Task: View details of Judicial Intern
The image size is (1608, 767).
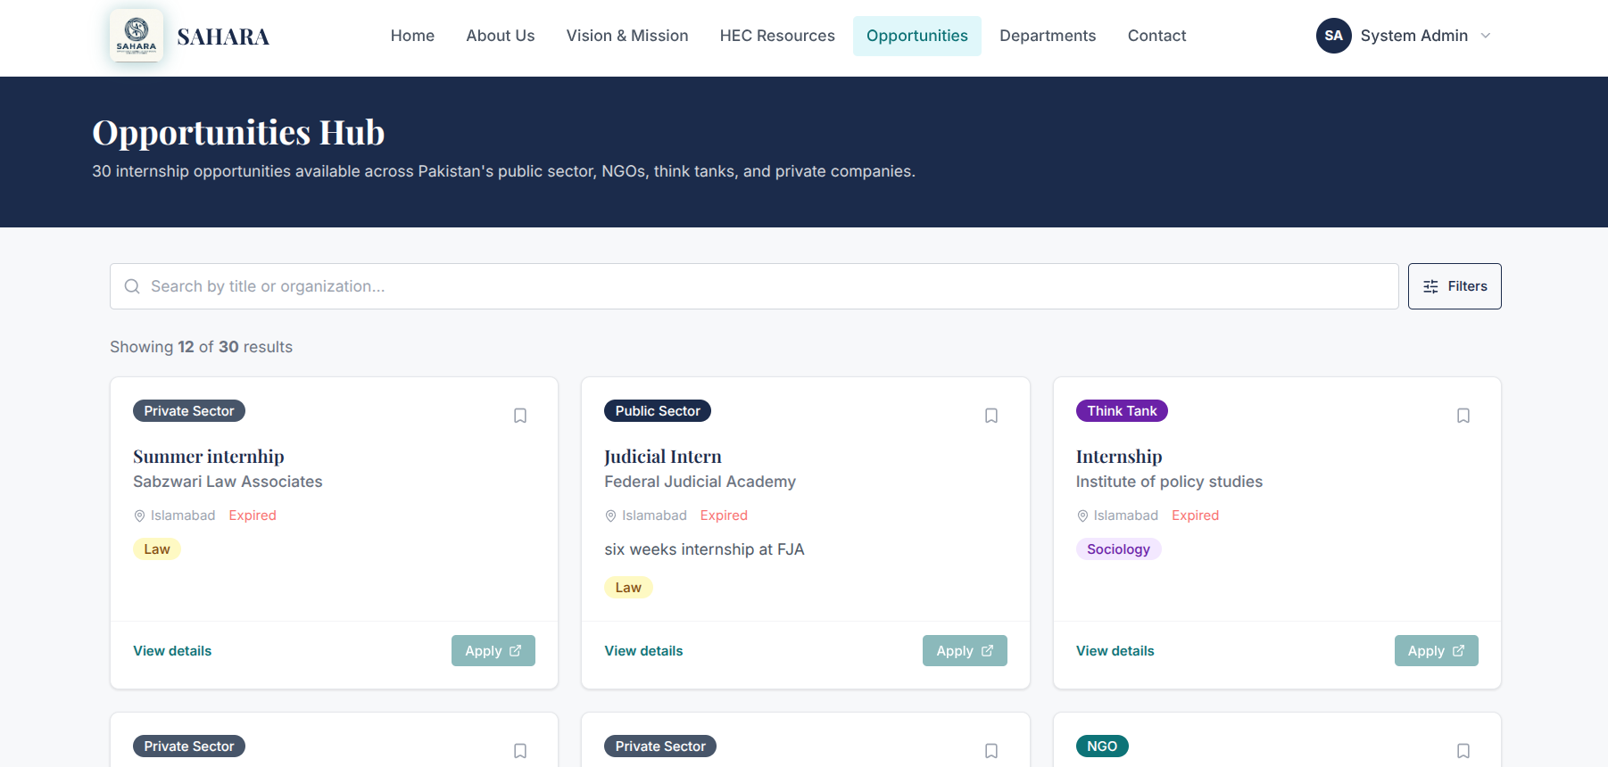Action: click(643, 651)
